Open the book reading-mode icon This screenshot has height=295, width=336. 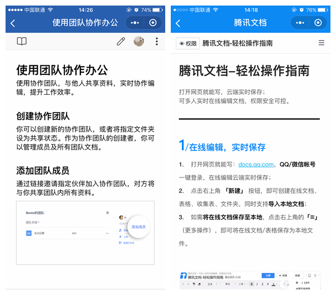point(22,41)
